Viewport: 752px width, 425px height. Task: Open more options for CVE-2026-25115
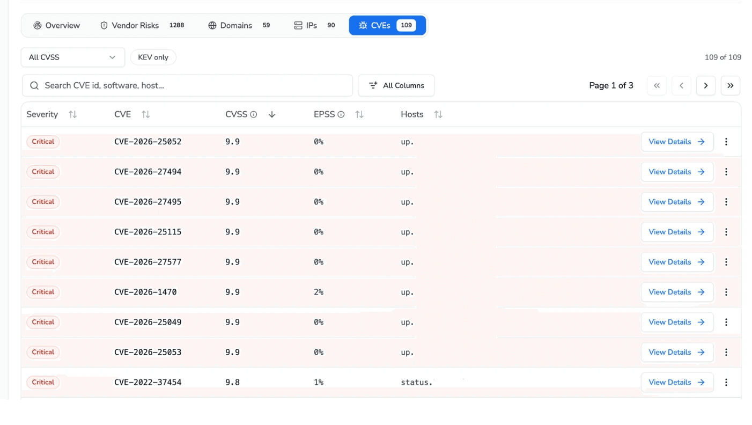[x=726, y=232]
